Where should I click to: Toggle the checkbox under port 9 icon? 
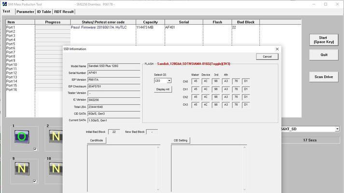[35, 181]
